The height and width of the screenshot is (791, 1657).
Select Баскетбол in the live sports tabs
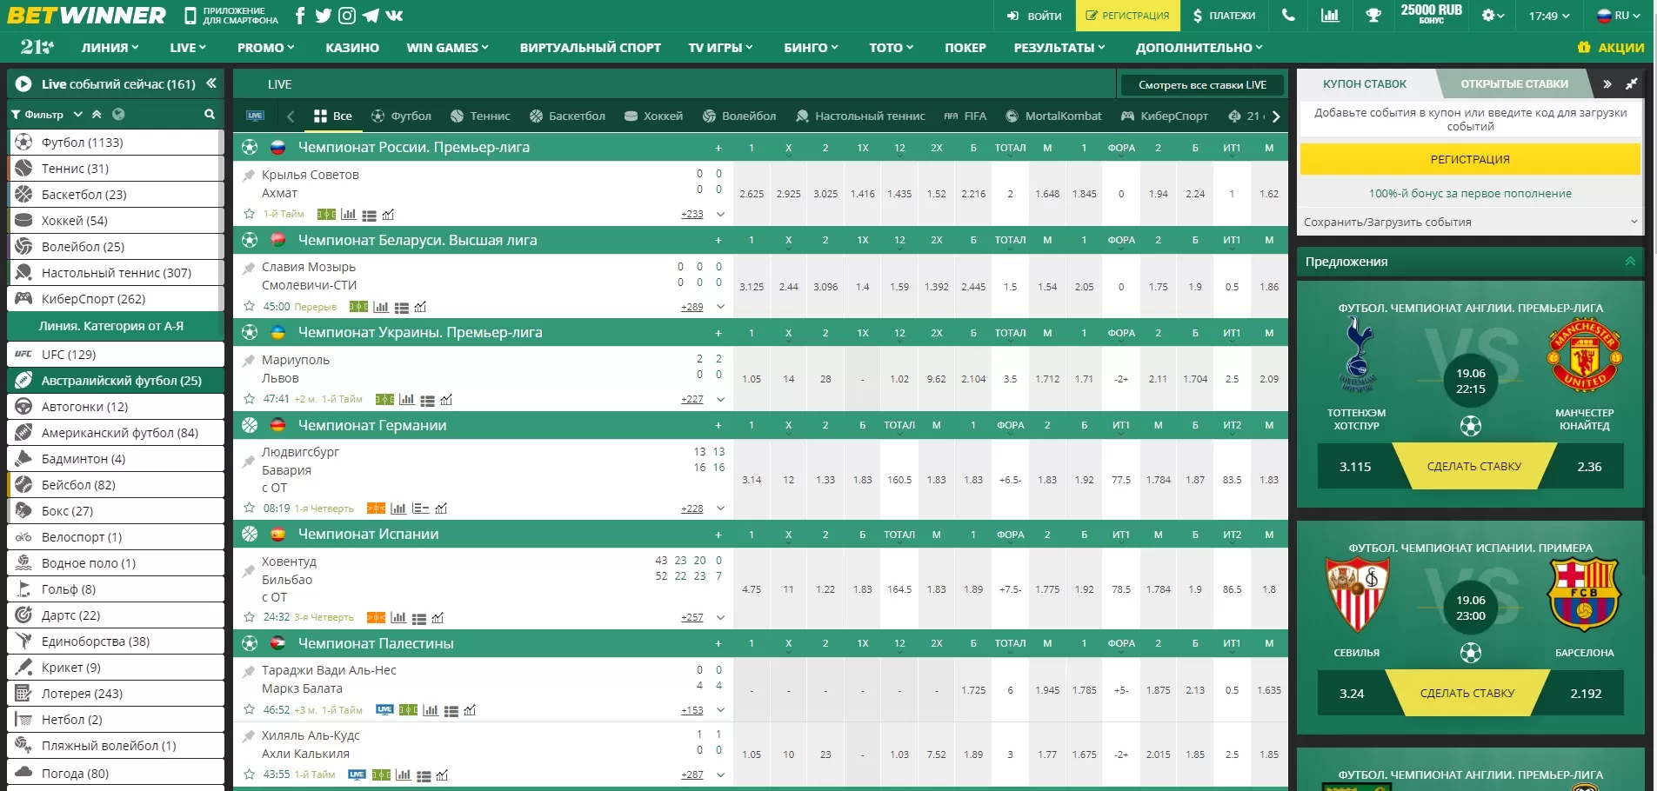pyautogui.click(x=567, y=116)
